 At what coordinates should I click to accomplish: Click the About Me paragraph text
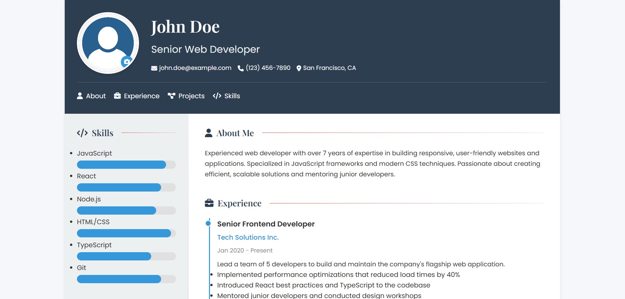[372, 164]
